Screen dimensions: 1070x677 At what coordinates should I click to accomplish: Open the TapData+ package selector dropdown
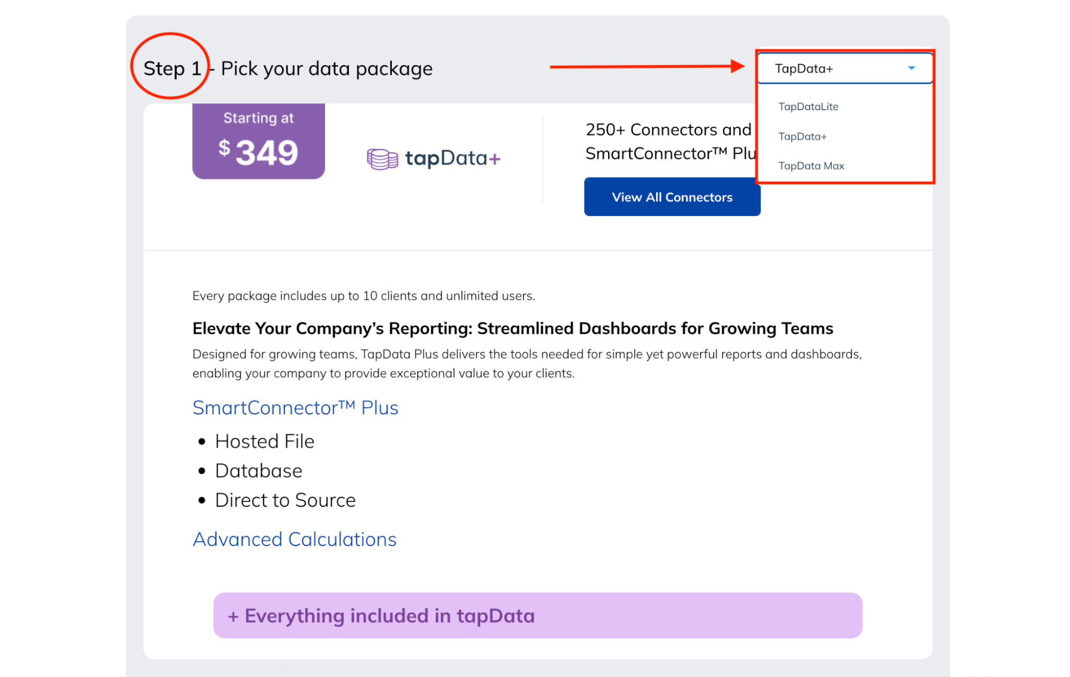pos(844,68)
